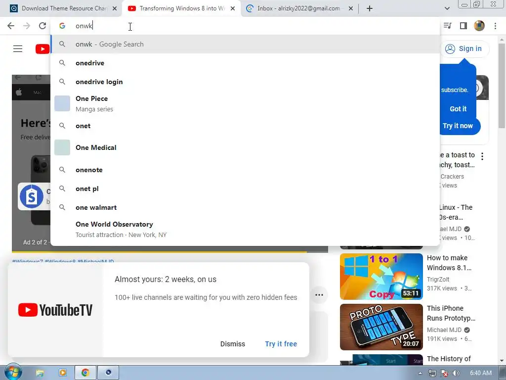506x380 pixels.
Task: Open File Explorer from the taskbar
Action: pos(40,373)
